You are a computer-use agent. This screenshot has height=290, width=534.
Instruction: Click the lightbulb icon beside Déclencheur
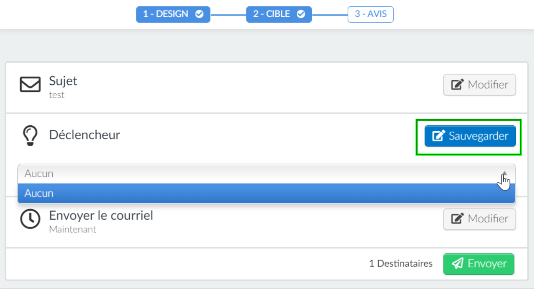pyautogui.click(x=30, y=136)
